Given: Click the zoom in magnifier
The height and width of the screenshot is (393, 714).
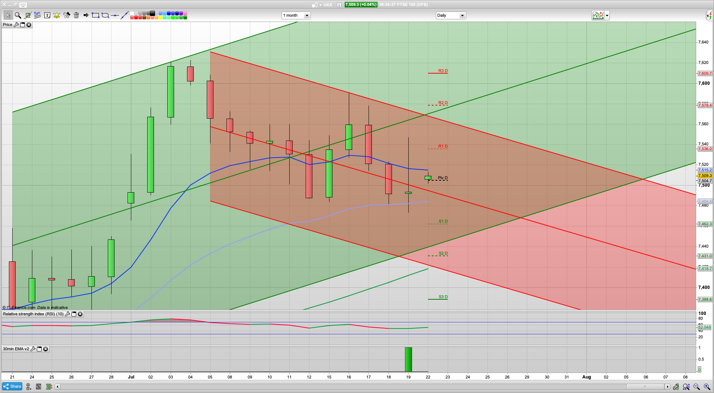Looking at the screenshot, I should (x=707, y=387).
